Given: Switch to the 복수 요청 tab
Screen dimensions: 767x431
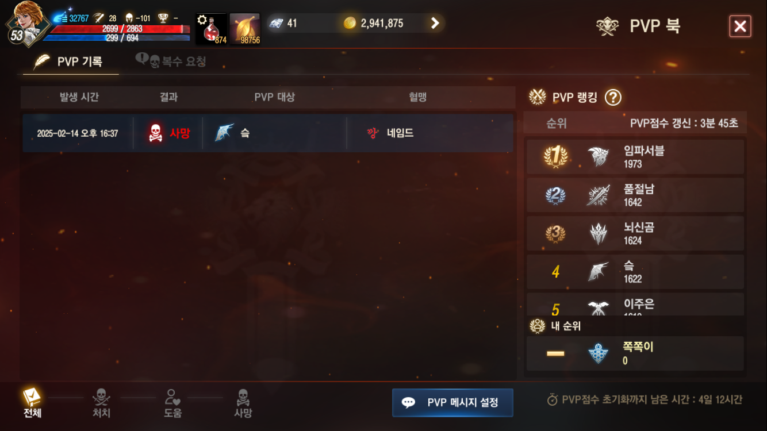Looking at the screenshot, I should point(171,61).
